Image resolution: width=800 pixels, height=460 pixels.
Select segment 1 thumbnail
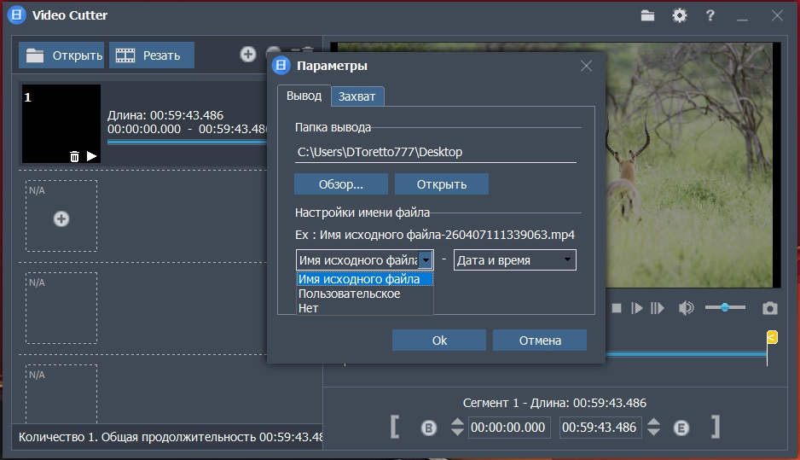(x=61, y=124)
